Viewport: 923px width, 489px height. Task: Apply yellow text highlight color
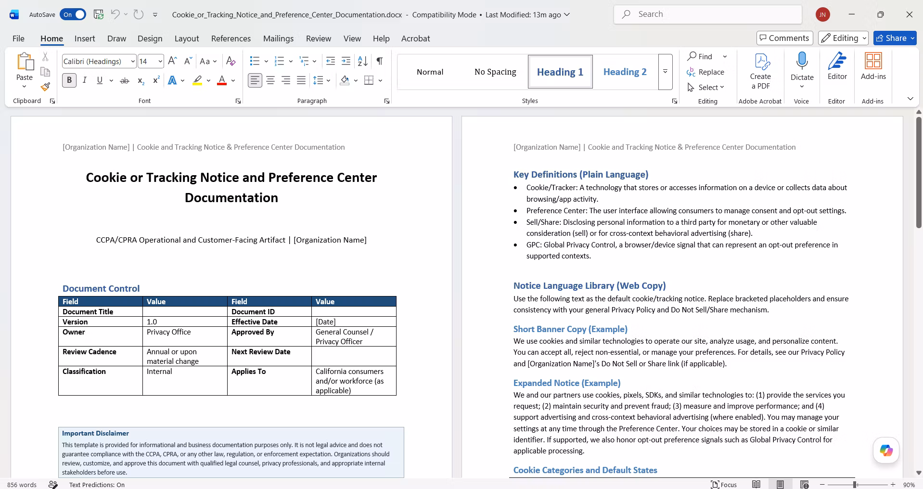(197, 80)
